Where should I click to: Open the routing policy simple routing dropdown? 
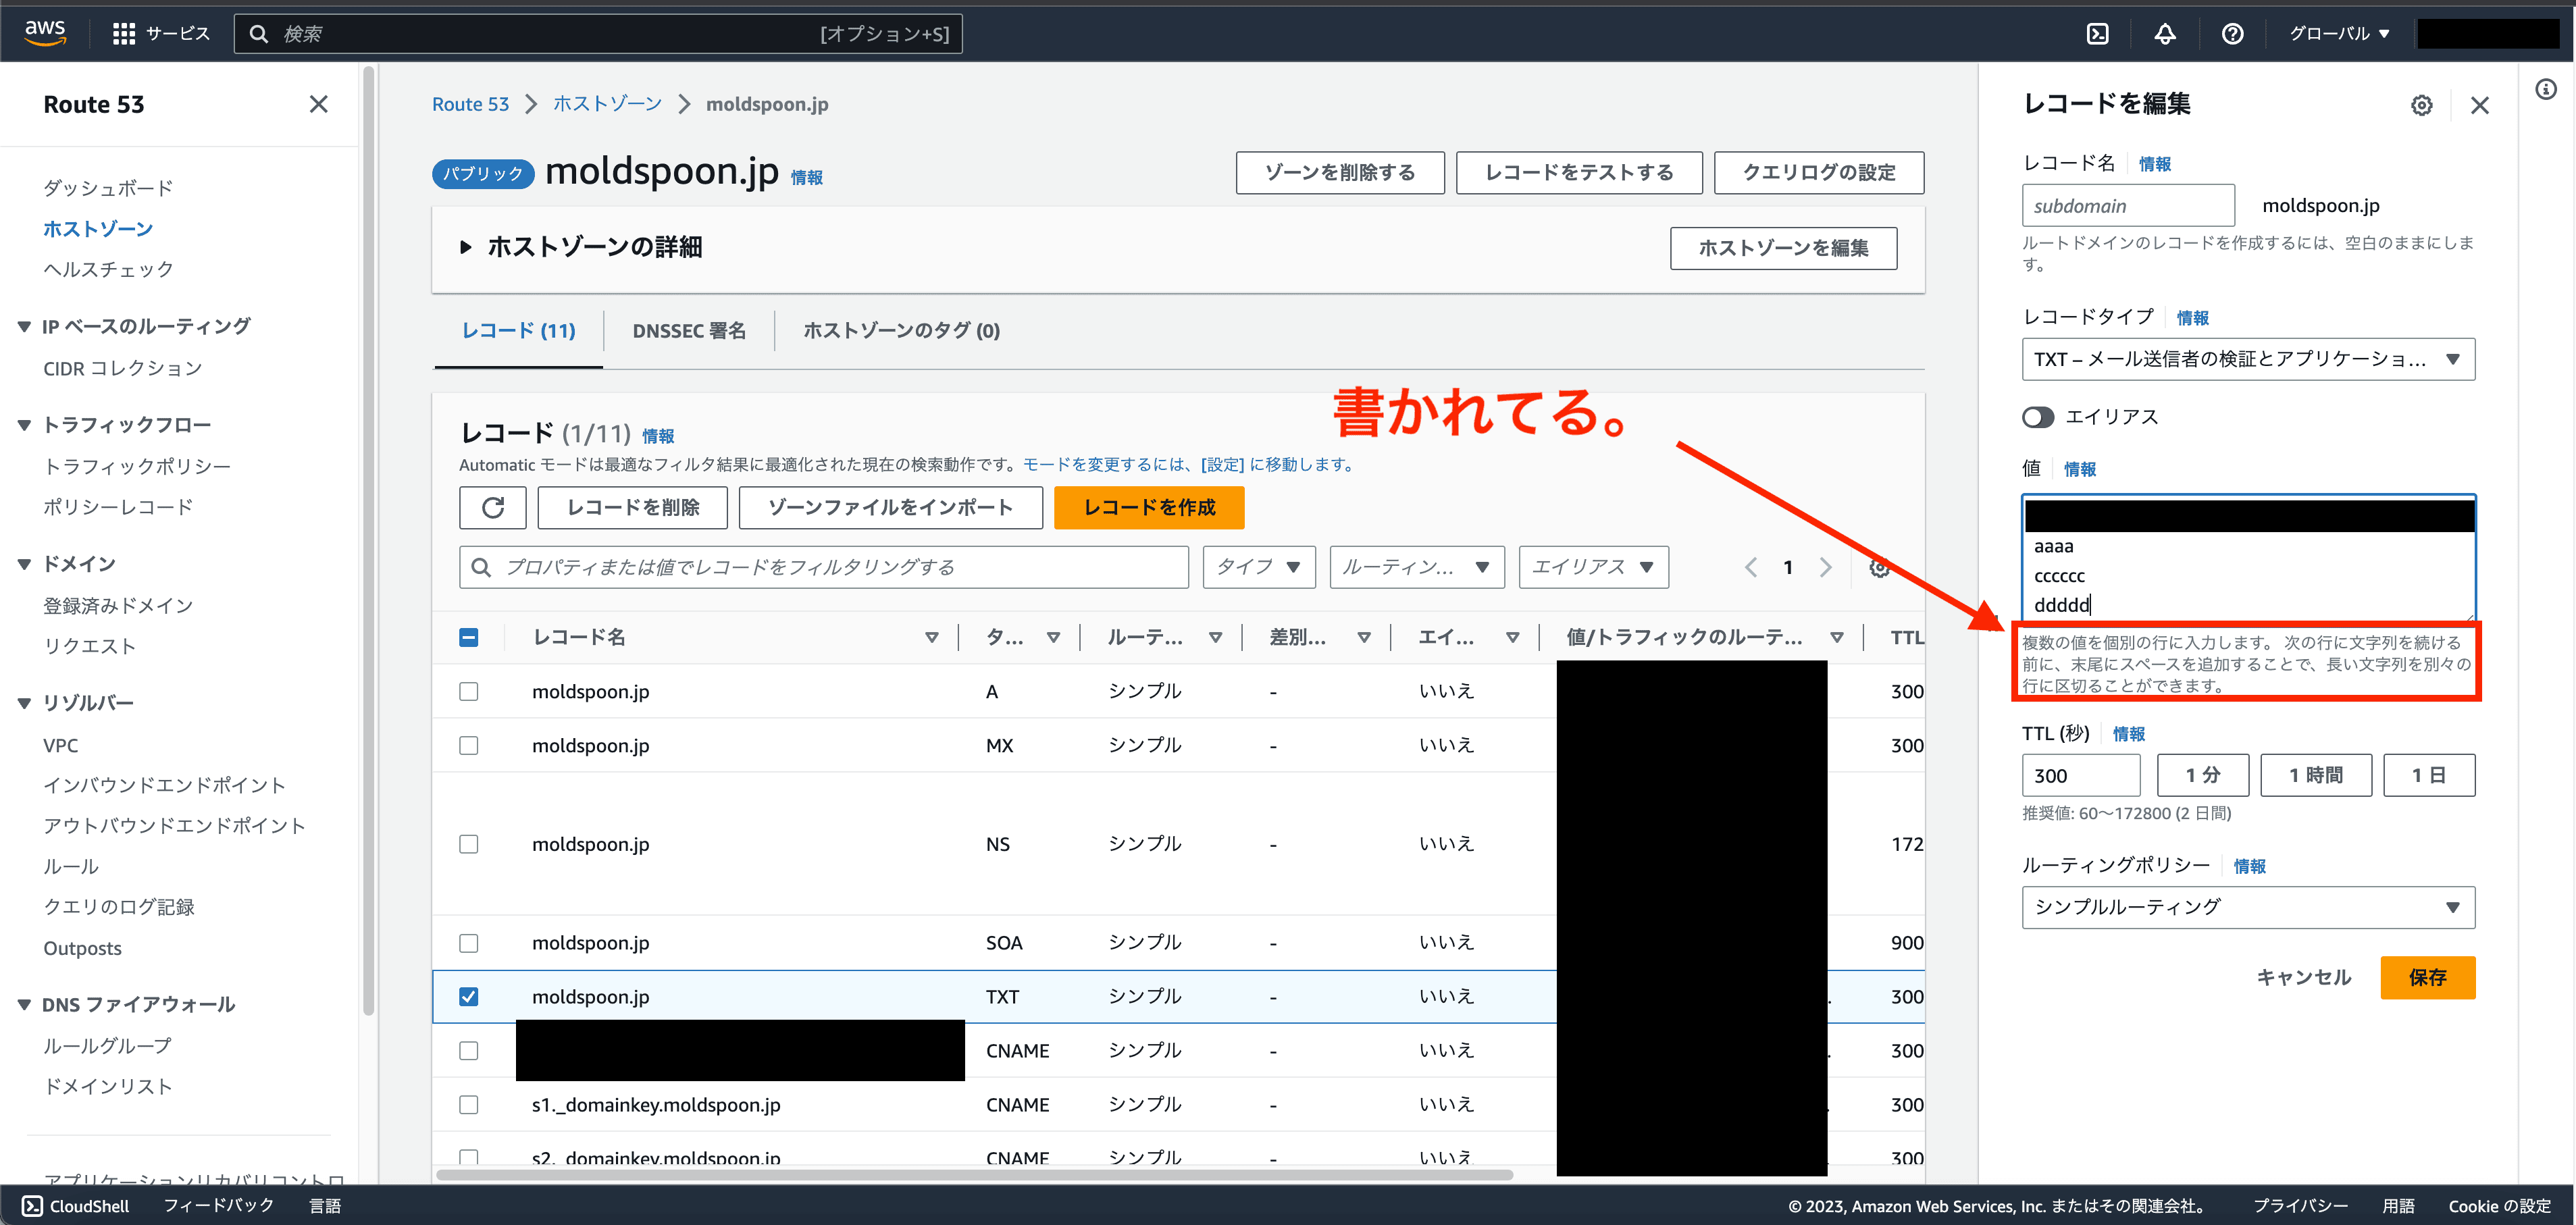point(2248,907)
